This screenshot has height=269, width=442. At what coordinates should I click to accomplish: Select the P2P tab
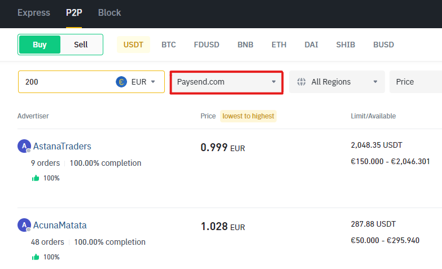pyautogui.click(x=74, y=12)
